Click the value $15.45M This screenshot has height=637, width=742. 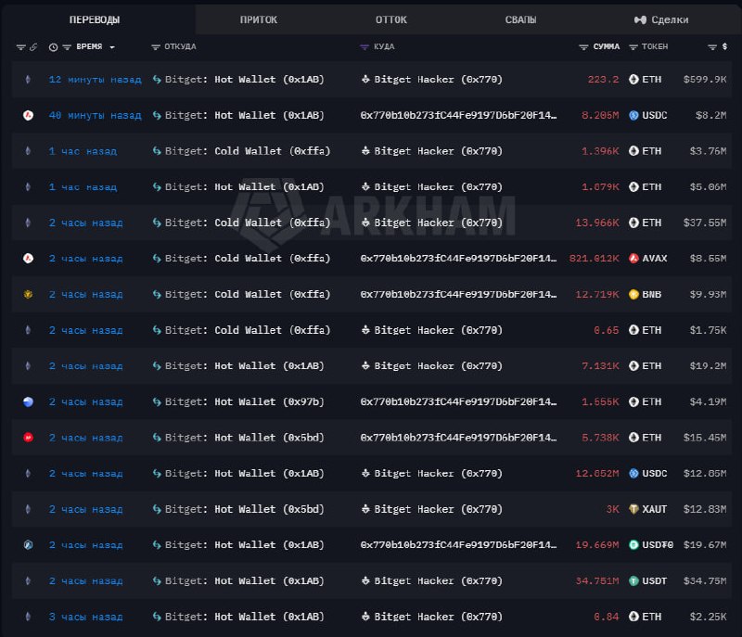(705, 438)
